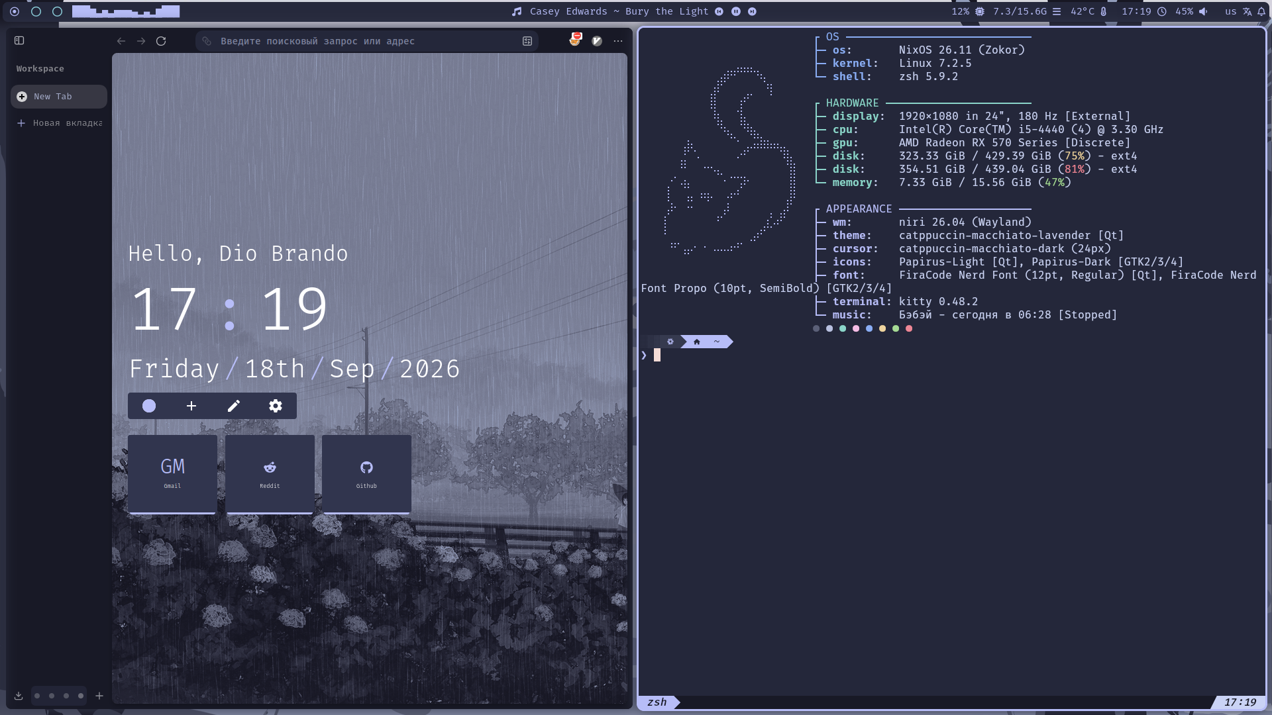The height and width of the screenshot is (715, 1272).
Task: Add a tab with Новая вкладка
Action: coord(59,123)
